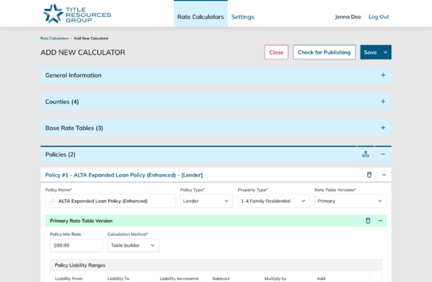Open the Property Type dropdown
432x282 pixels.
click(273, 201)
